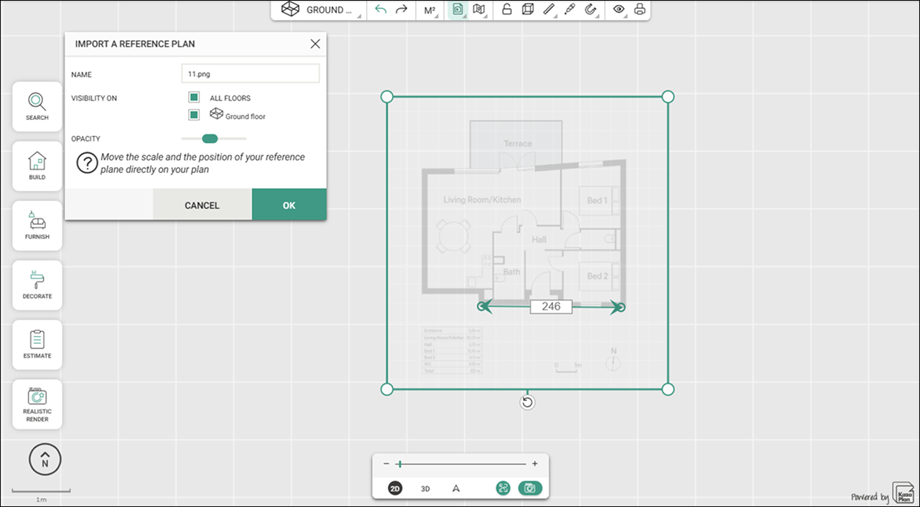
Task: Click the question mark help icon
Action: tap(86, 163)
